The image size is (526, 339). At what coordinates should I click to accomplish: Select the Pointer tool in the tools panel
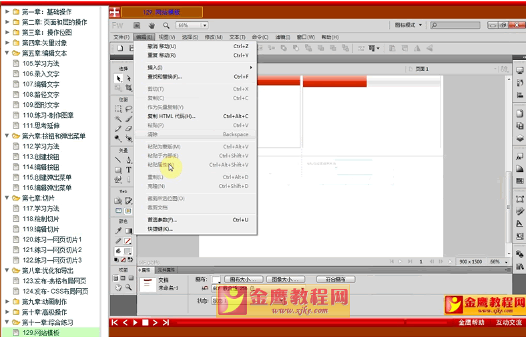[x=118, y=78]
